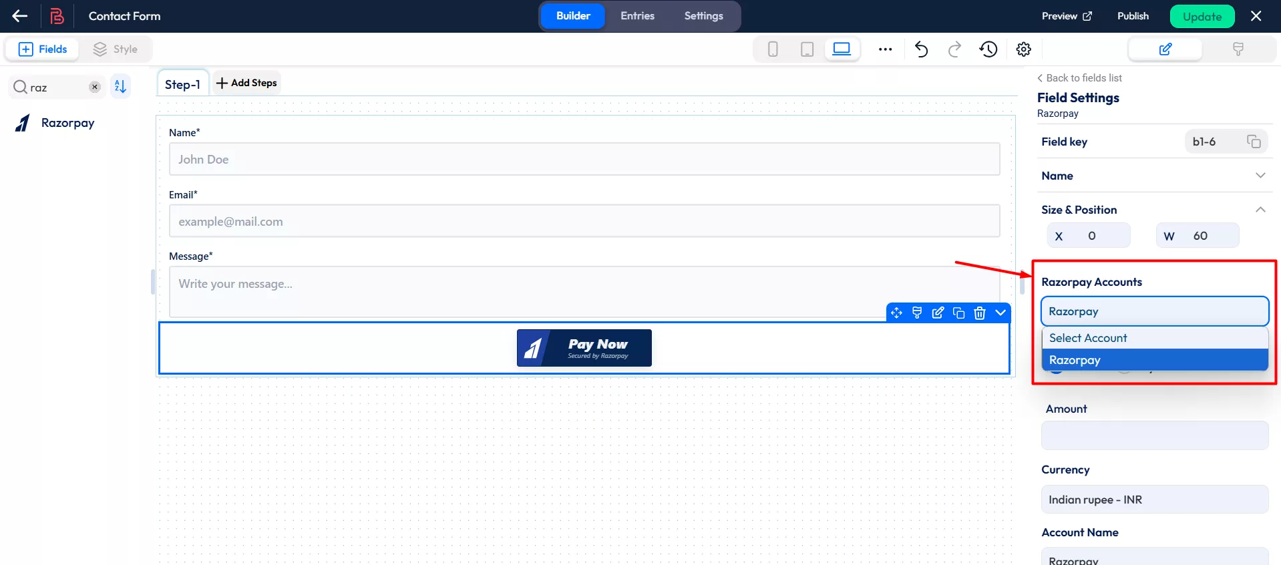The image size is (1281, 565).
Task: Undo the last builder change
Action: (x=921, y=49)
